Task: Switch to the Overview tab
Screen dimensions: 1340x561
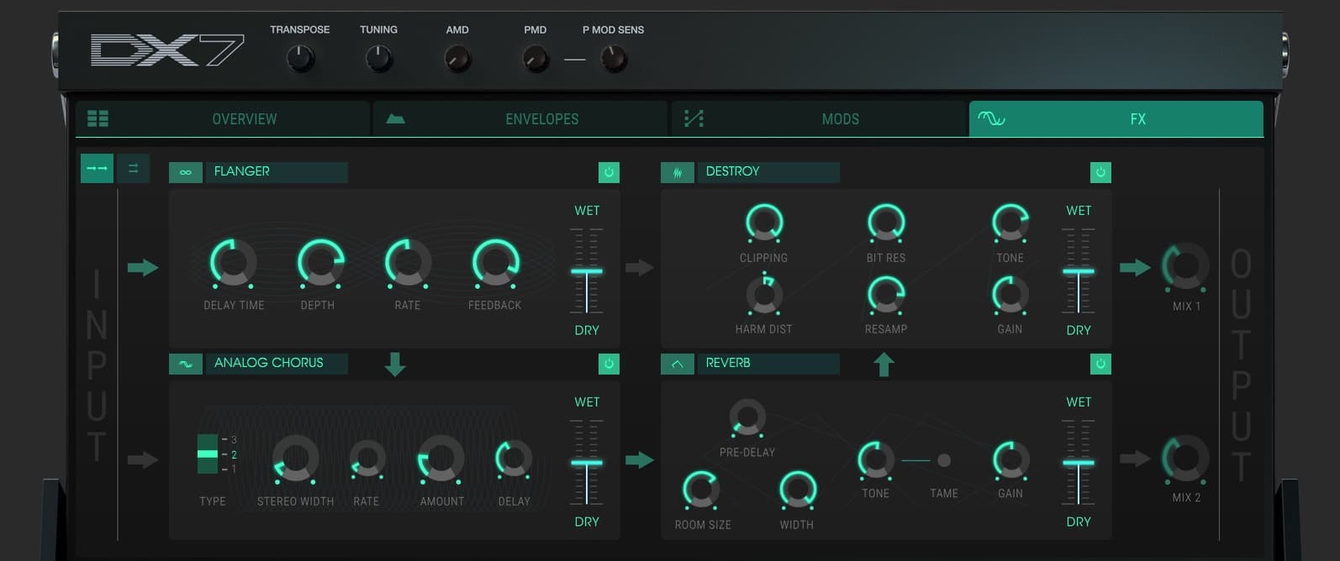Action: 223,118
